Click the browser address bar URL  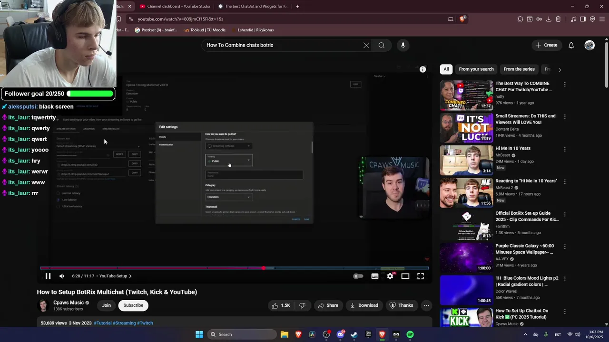pos(181,19)
